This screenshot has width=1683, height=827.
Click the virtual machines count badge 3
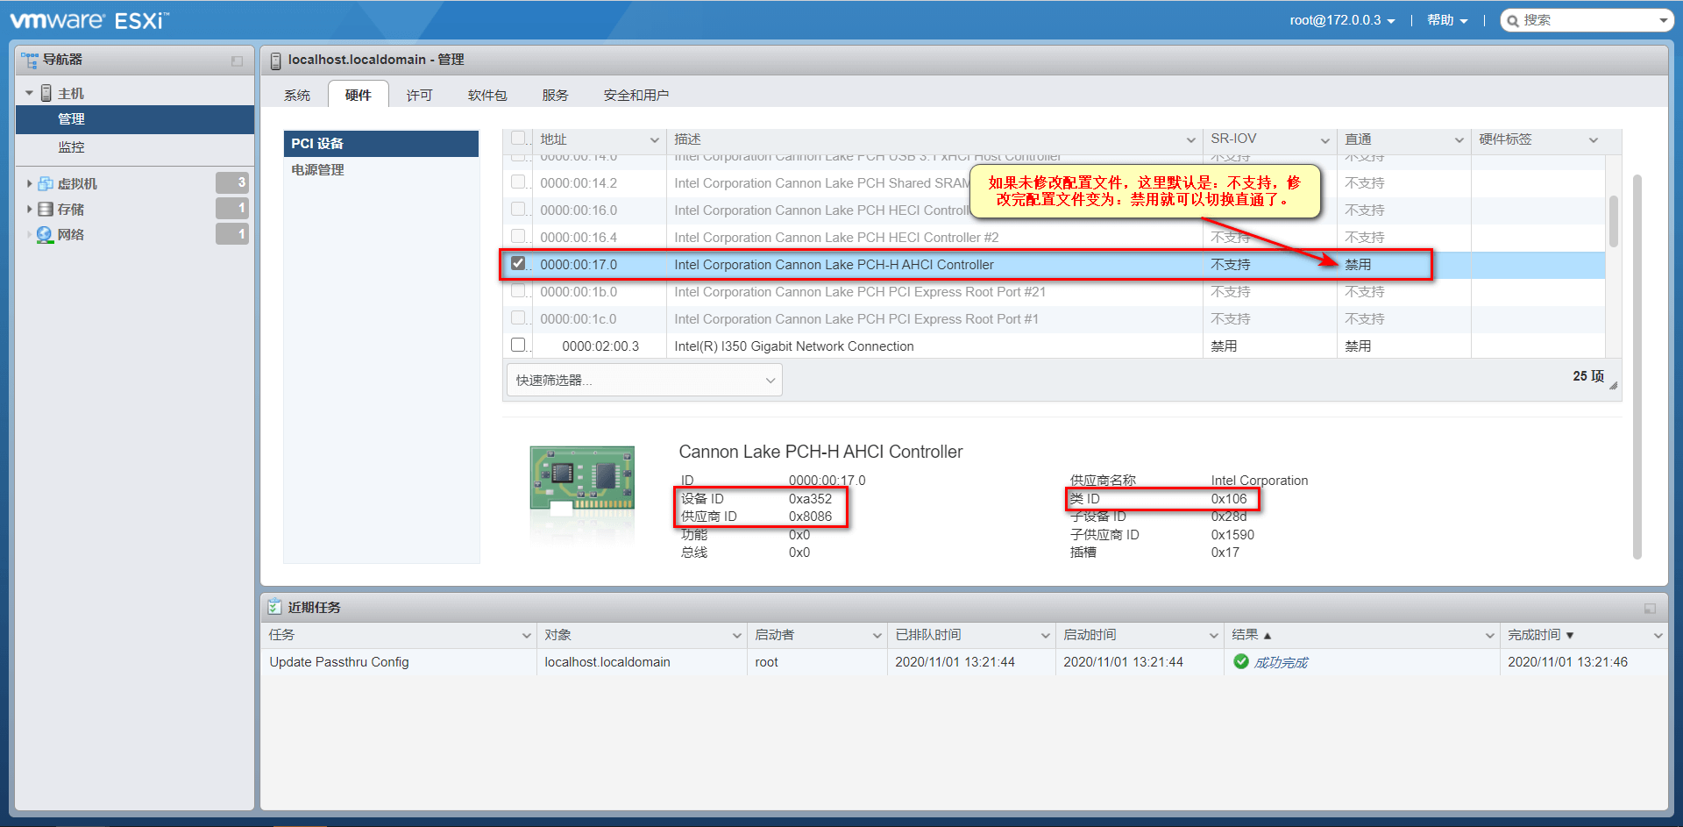(x=232, y=182)
